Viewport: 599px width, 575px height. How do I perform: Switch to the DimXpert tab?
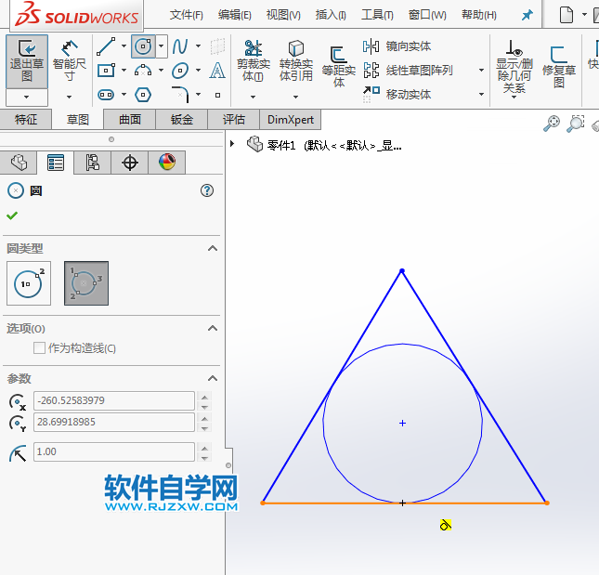291,120
